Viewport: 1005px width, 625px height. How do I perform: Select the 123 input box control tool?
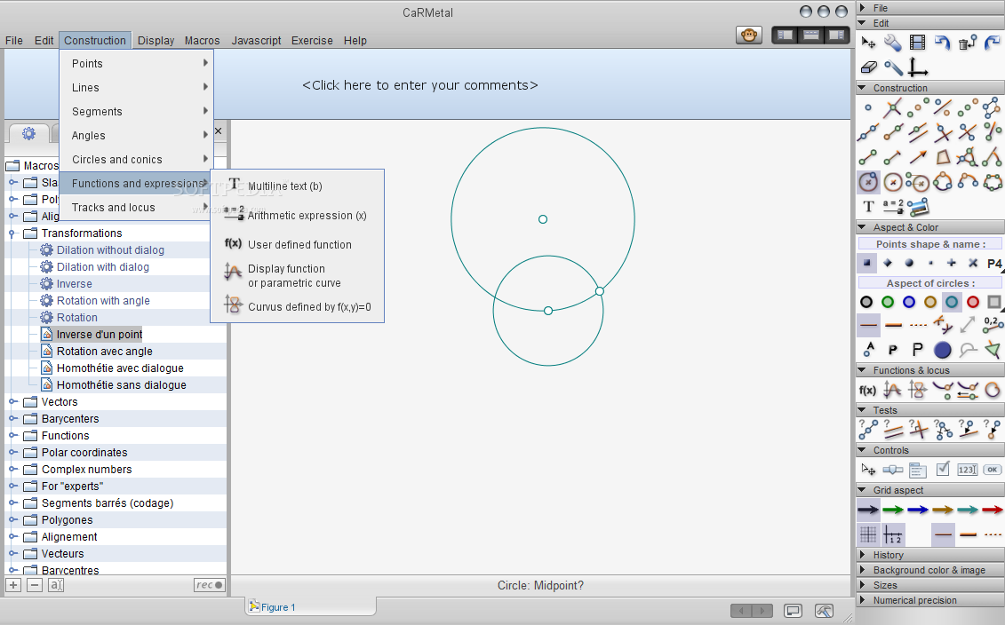click(x=967, y=470)
